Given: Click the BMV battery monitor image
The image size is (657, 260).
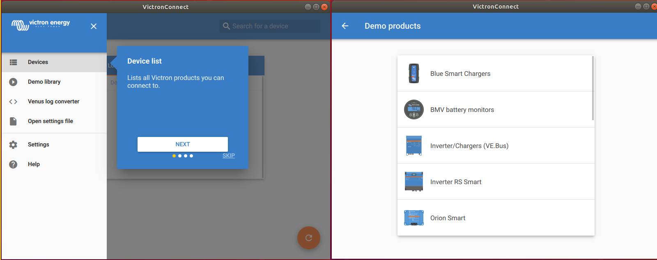Looking at the screenshot, I should click(x=414, y=109).
